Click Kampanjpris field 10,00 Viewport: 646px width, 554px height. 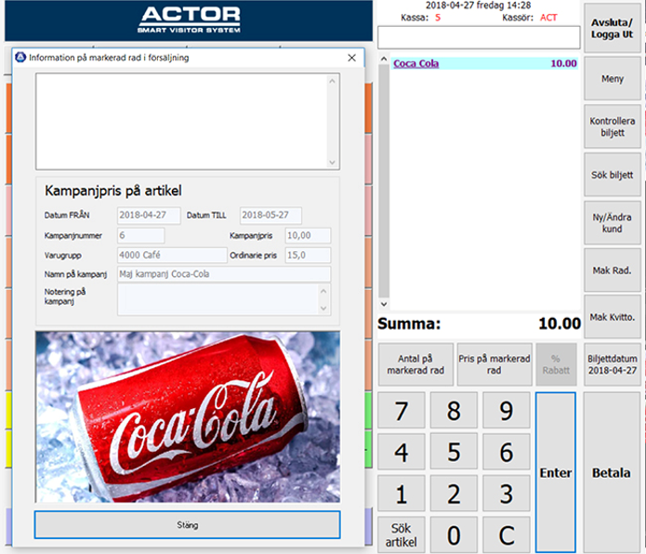tap(308, 235)
